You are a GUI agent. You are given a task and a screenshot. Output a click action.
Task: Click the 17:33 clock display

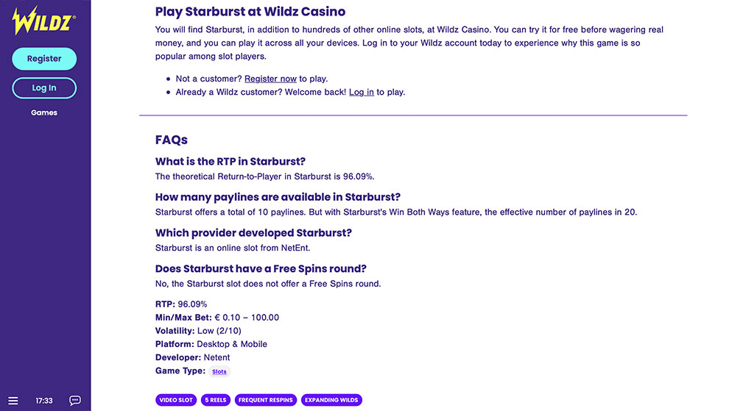[44, 401]
